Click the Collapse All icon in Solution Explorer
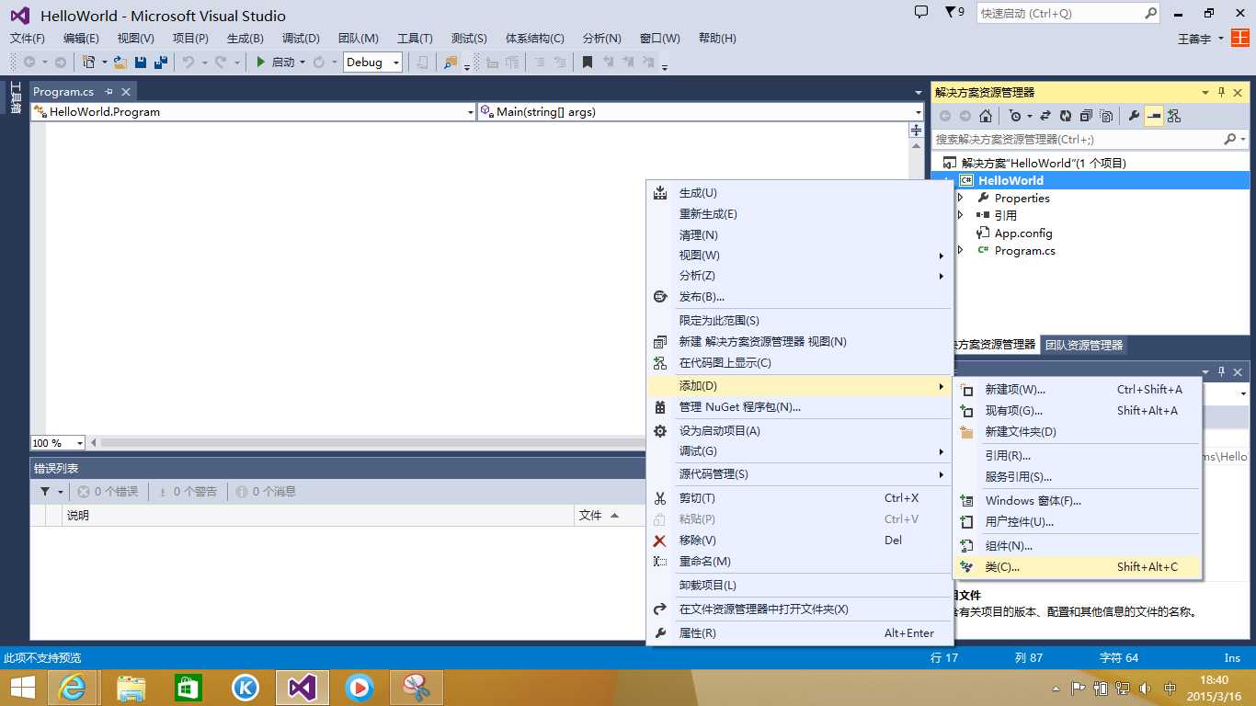Viewport: 1256px width, 706px height. (1086, 116)
